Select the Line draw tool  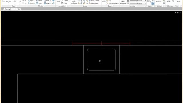click(x=4, y=1)
